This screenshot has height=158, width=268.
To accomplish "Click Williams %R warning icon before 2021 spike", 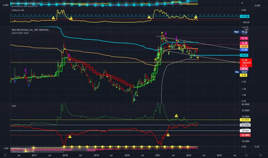I will coord(149,17).
